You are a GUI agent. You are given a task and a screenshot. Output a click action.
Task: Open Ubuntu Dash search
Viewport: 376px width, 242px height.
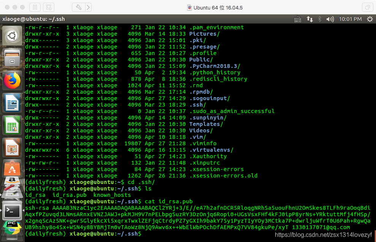[x=12, y=36]
